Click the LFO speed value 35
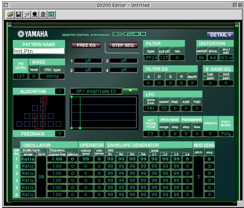The height and width of the screenshot is (208, 244). [164, 108]
